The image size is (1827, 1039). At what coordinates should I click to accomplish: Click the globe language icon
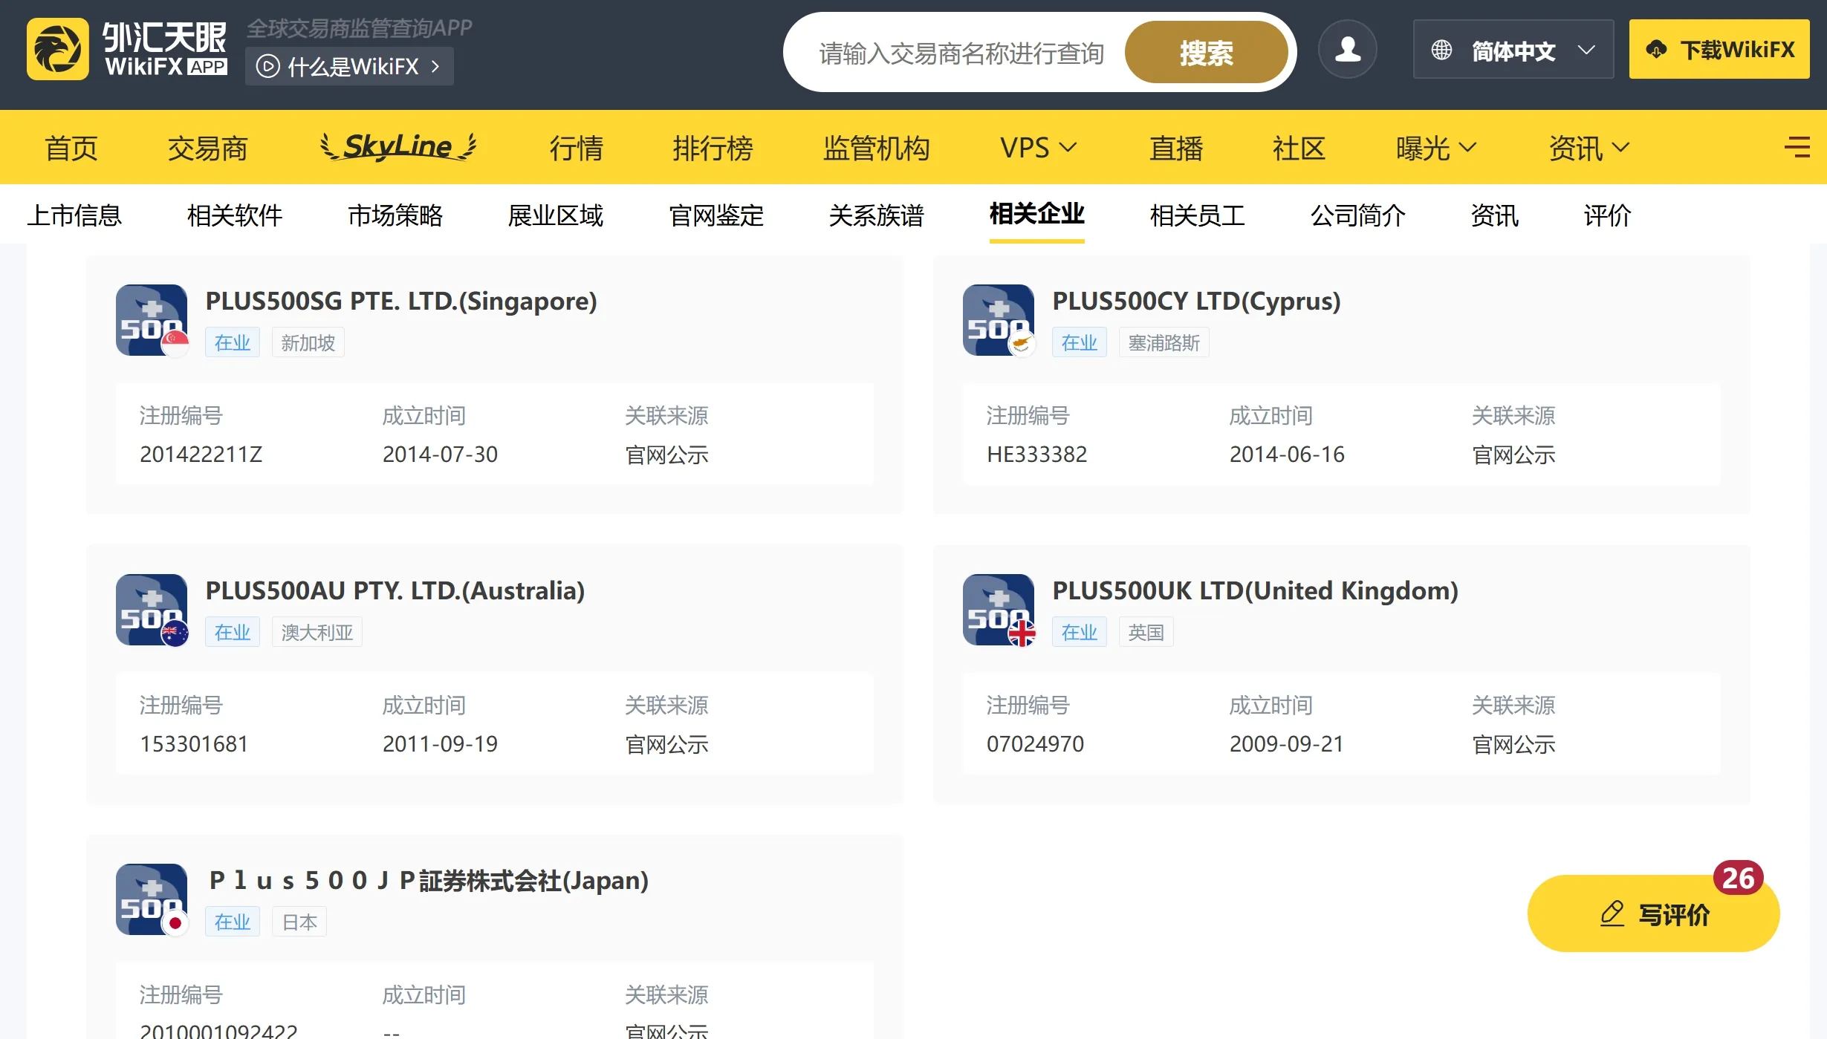coord(1441,50)
